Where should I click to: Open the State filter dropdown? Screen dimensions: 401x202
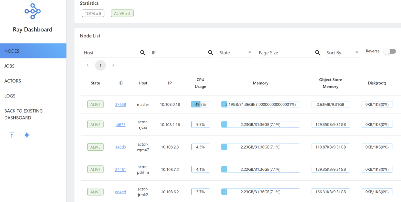point(236,53)
